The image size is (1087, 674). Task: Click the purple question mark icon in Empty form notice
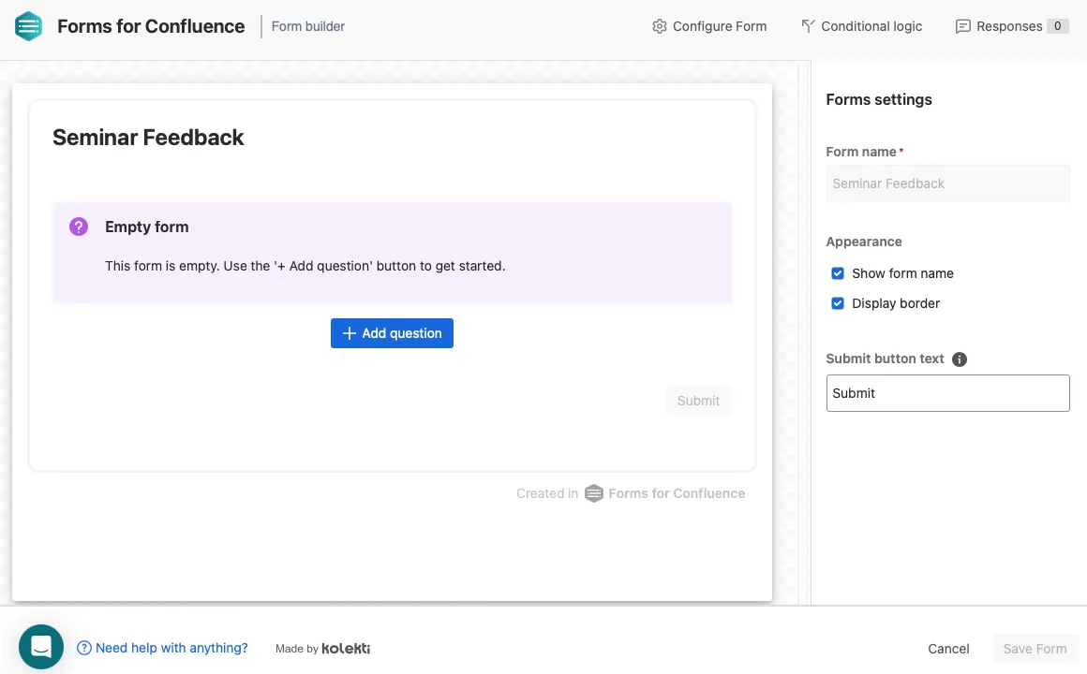point(79,227)
